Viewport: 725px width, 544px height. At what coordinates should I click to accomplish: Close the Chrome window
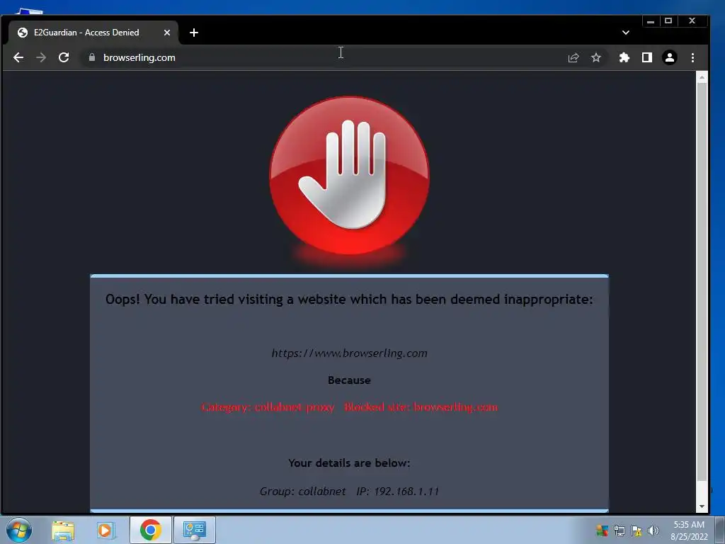tap(692, 21)
